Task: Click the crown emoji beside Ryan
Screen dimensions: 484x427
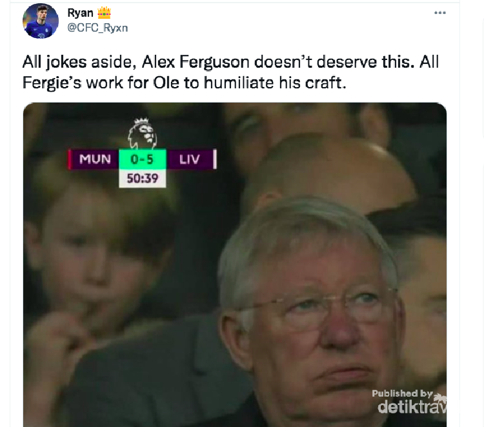Action: pos(104,13)
